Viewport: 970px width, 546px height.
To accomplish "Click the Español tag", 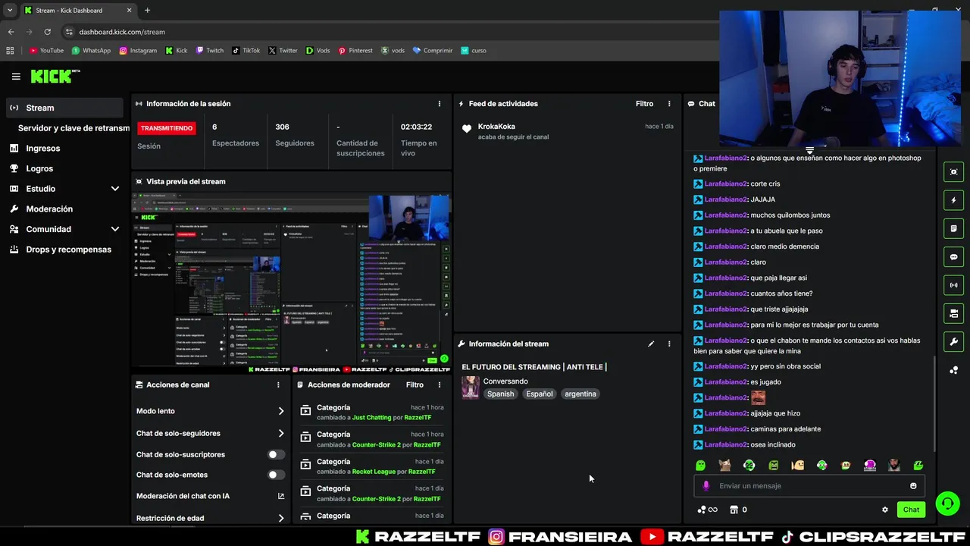I will (x=540, y=394).
